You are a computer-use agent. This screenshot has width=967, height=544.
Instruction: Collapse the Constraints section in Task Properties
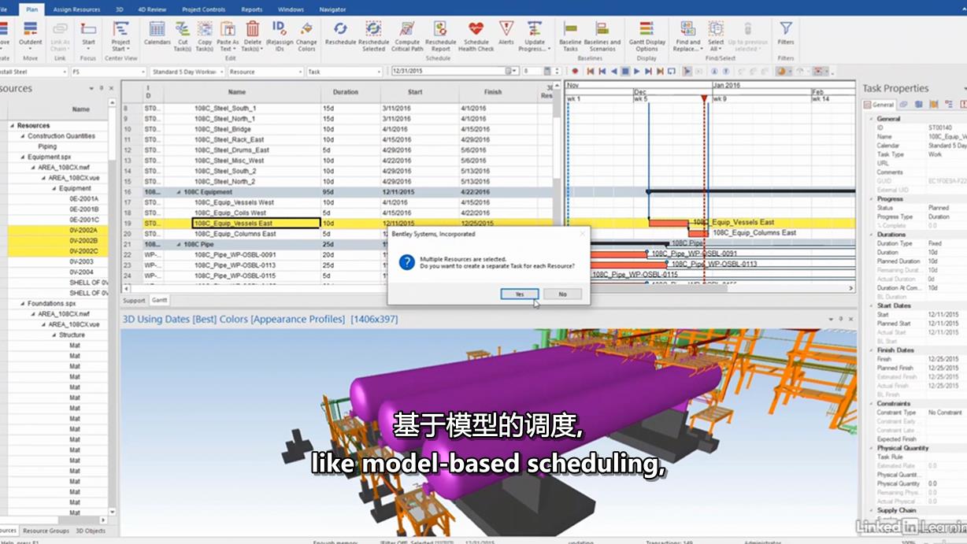870,404
